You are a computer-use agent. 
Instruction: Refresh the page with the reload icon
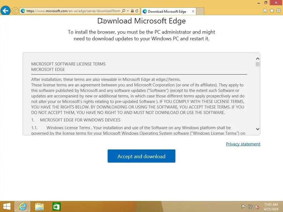pos(137,11)
